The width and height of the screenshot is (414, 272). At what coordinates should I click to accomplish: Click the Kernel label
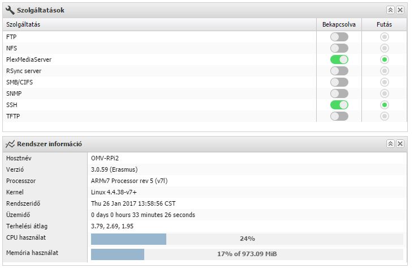pyautogui.click(x=15, y=192)
